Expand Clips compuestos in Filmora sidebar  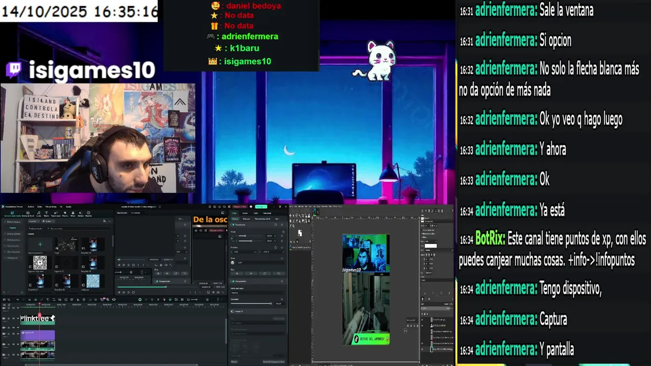click(x=13, y=252)
